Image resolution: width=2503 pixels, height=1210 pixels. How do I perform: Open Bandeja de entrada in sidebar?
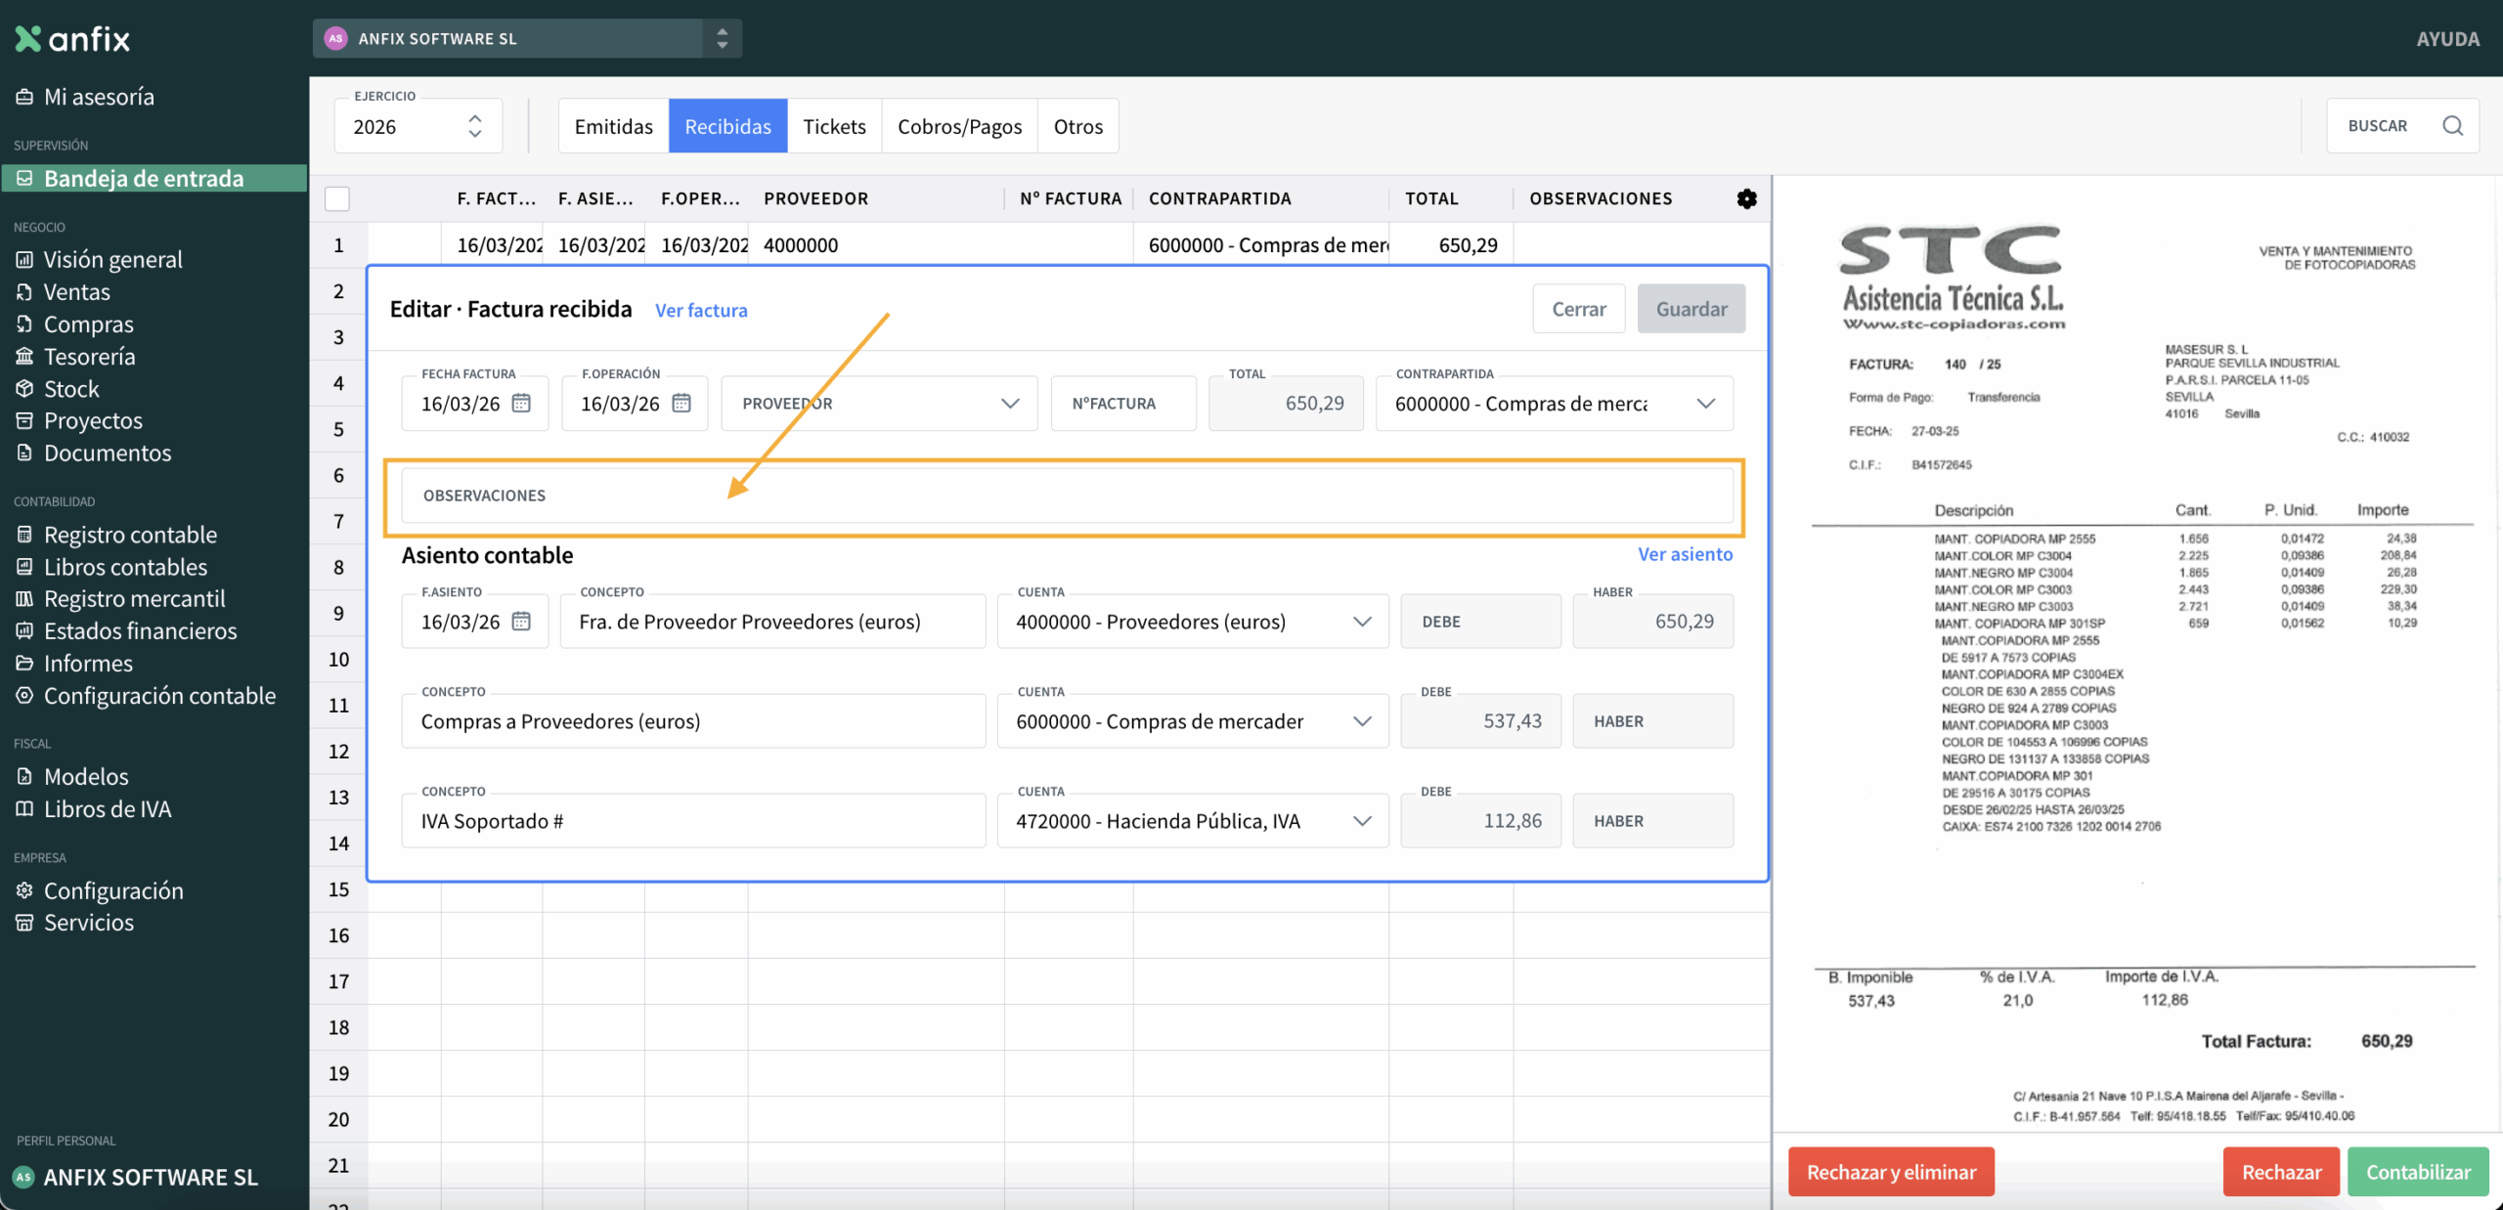(144, 178)
